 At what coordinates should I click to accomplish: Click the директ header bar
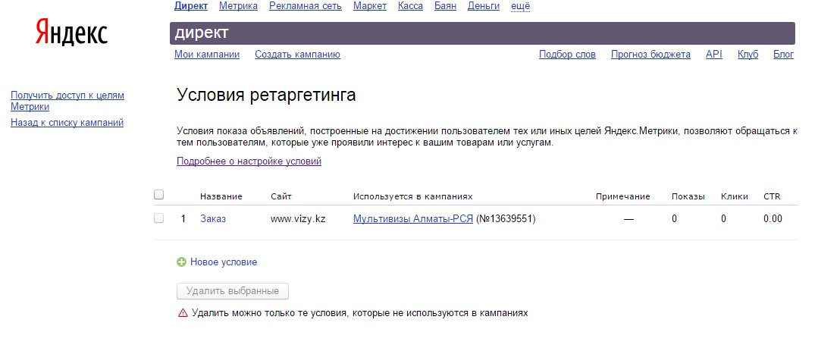click(x=482, y=33)
